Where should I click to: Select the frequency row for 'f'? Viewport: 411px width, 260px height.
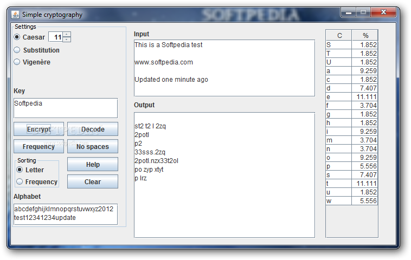point(352,105)
